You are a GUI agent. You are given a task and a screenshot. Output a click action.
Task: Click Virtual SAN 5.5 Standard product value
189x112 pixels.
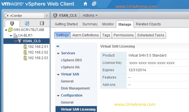(x=147, y=55)
